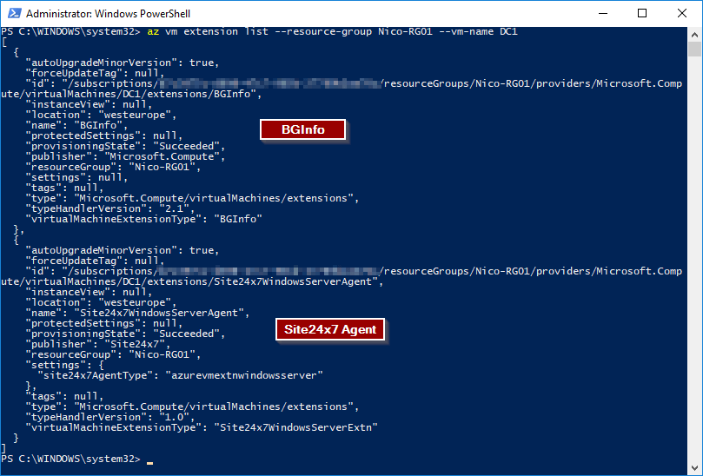Image resolution: width=703 pixels, height=476 pixels.
Task: Click the bottom PS C:\WINDOWS\system32 prompt
Action: click(71, 459)
